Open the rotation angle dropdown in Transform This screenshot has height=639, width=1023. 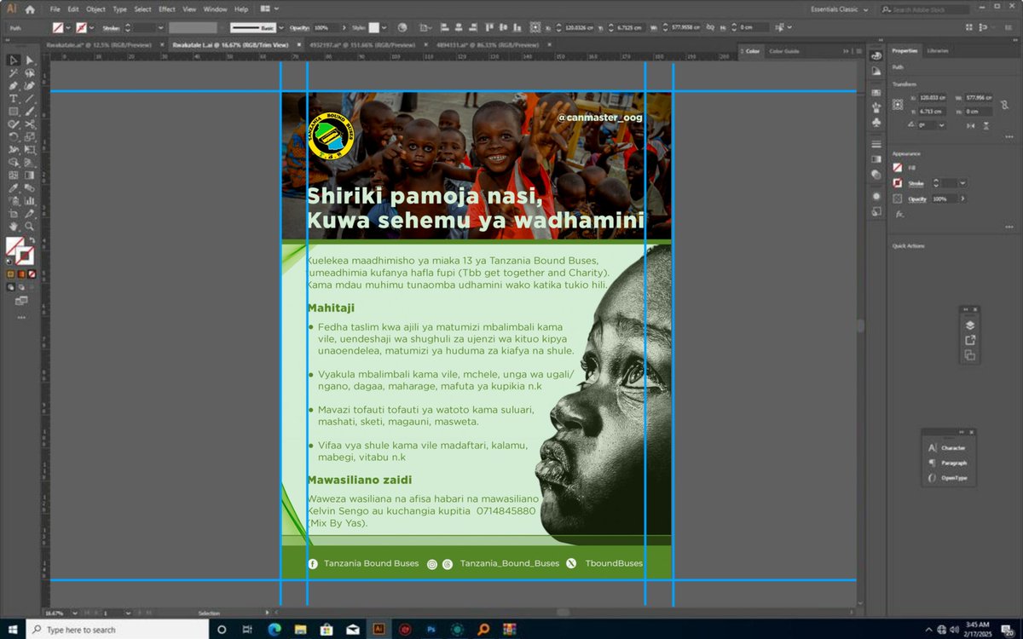coord(941,125)
